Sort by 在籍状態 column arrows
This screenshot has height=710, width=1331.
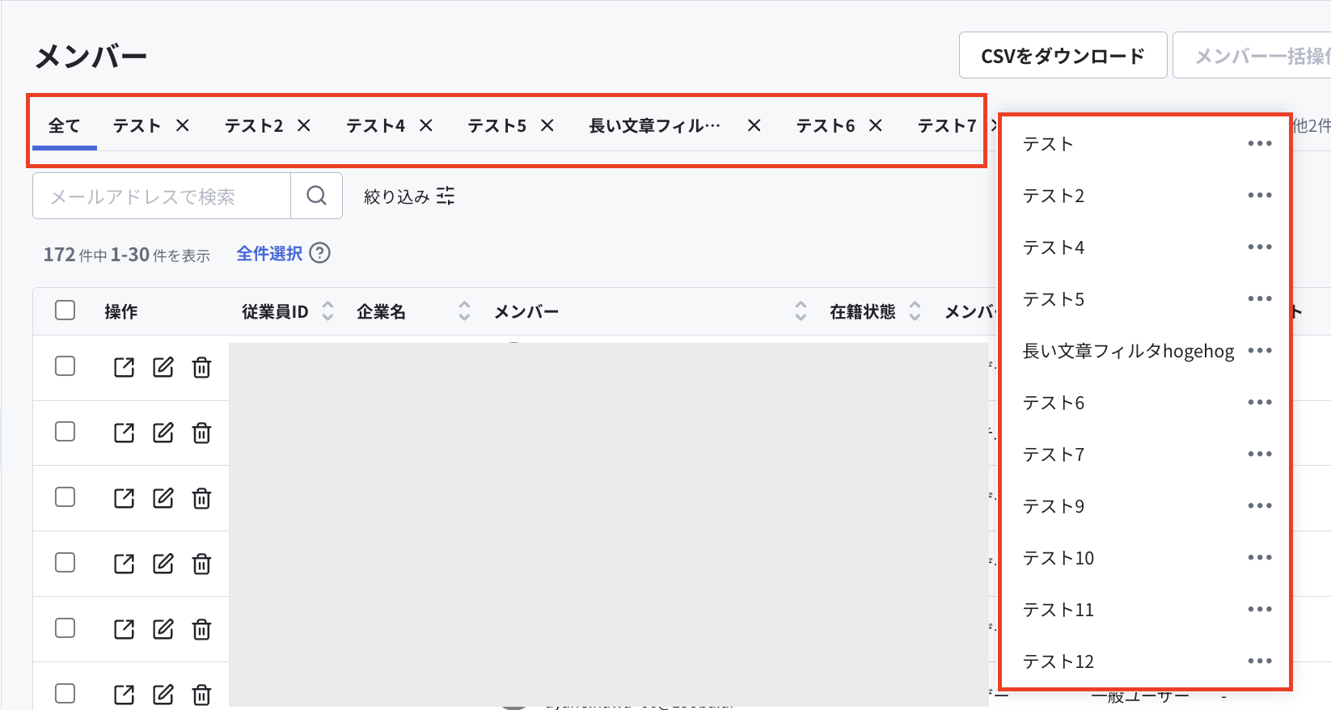coord(915,311)
